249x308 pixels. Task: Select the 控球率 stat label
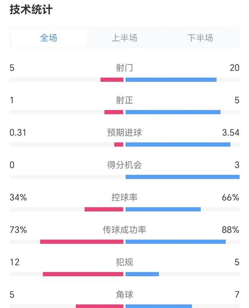[125, 197]
